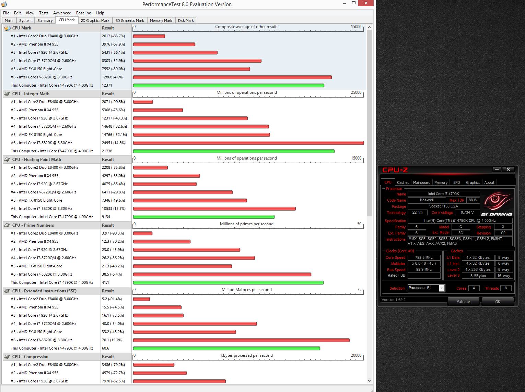
Task: Open the File menu
Action: click(x=6, y=13)
